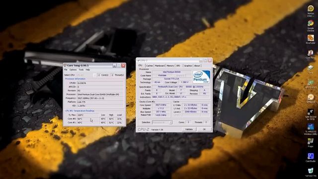The height and width of the screenshot is (179, 318).
Task: Open the Options menu in Core Temp
Action: pos(73,70)
